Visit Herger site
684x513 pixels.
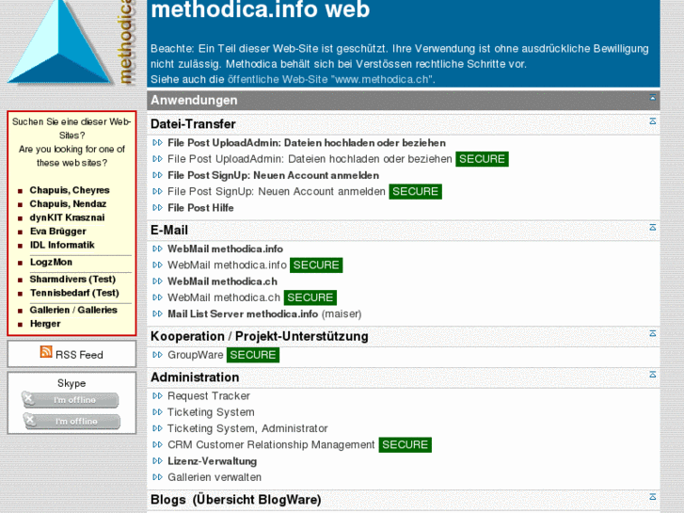(x=45, y=324)
